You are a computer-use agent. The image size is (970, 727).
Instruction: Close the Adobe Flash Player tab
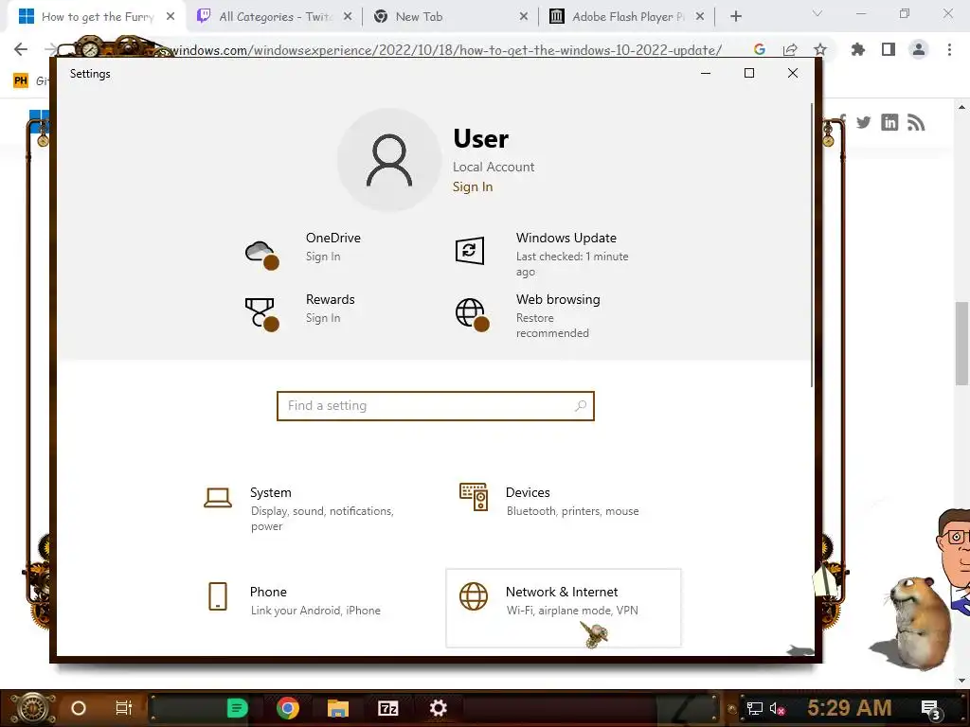pyautogui.click(x=700, y=17)
